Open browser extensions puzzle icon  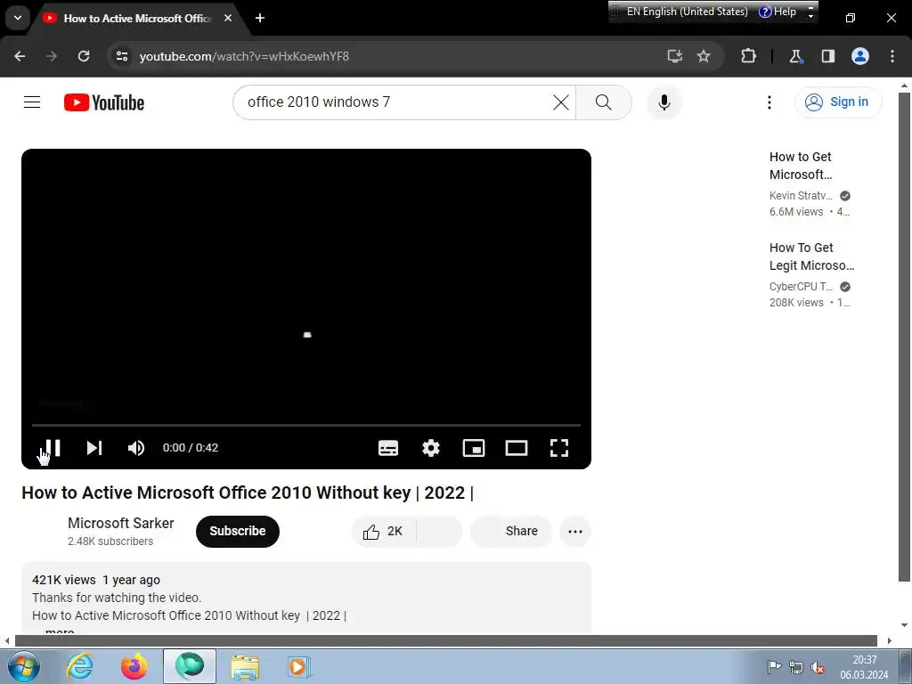[x=748, y=56]
